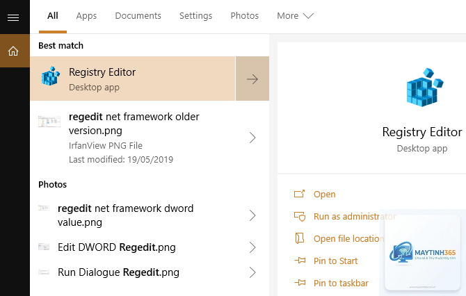Switch to the All tab

point(53,16)
